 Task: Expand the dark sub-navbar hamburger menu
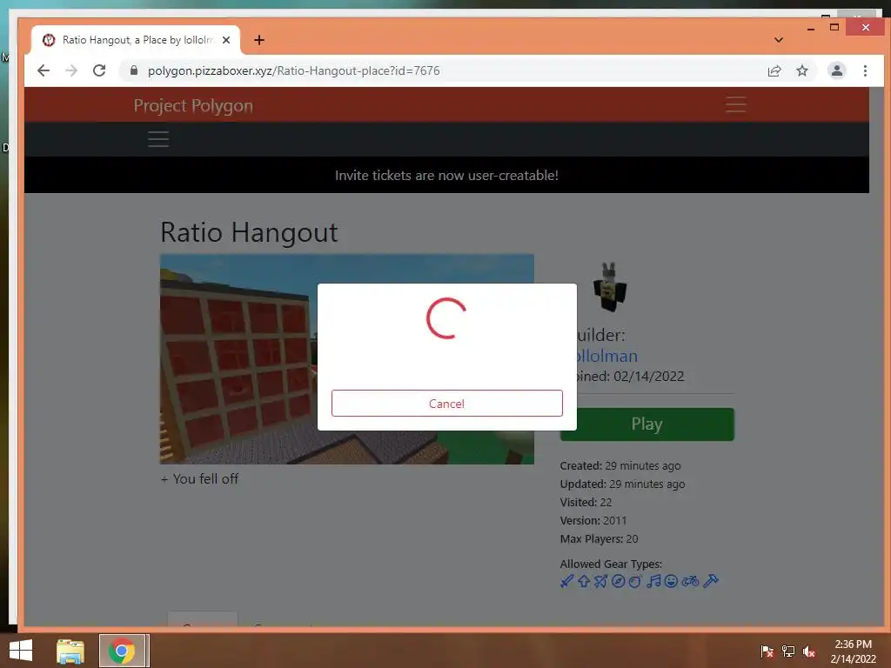(158, 139)
